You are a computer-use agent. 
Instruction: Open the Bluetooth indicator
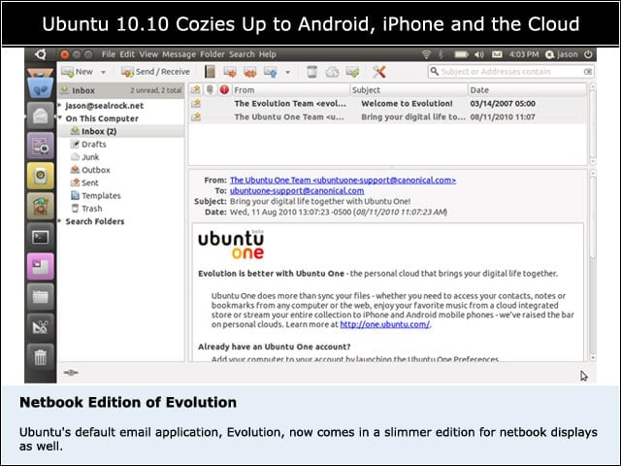pos(441,54)
